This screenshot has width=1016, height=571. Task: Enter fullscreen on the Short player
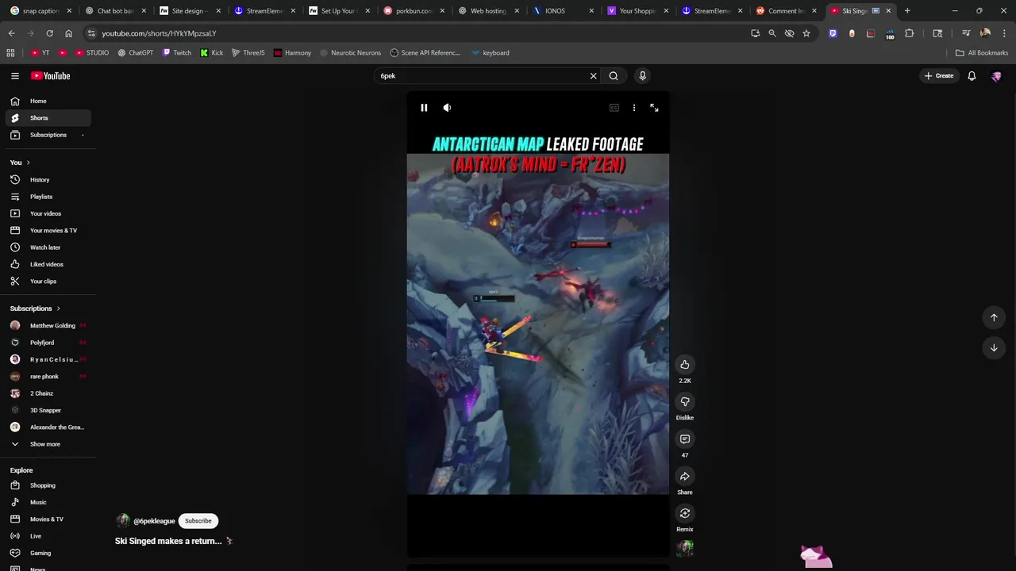654,108
